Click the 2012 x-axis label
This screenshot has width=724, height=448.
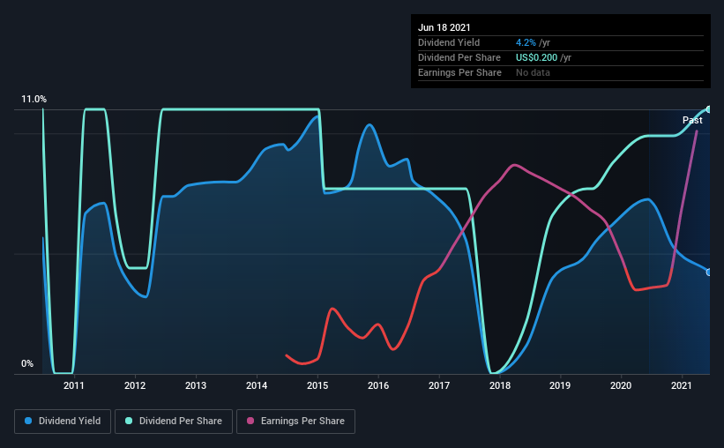(135, 385)
